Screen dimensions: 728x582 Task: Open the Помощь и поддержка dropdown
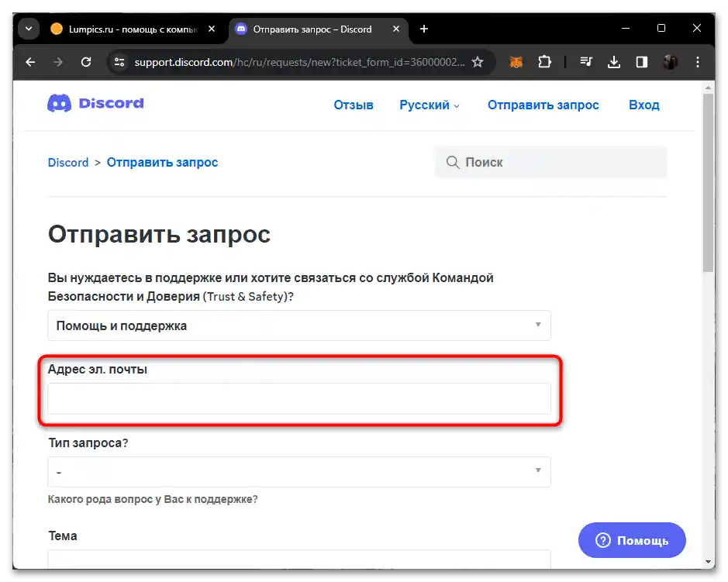pyautogui.click(x=298, y=325)
